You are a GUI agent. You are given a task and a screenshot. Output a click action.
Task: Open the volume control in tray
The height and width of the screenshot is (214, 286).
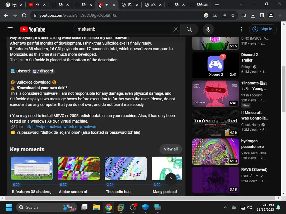250,207
